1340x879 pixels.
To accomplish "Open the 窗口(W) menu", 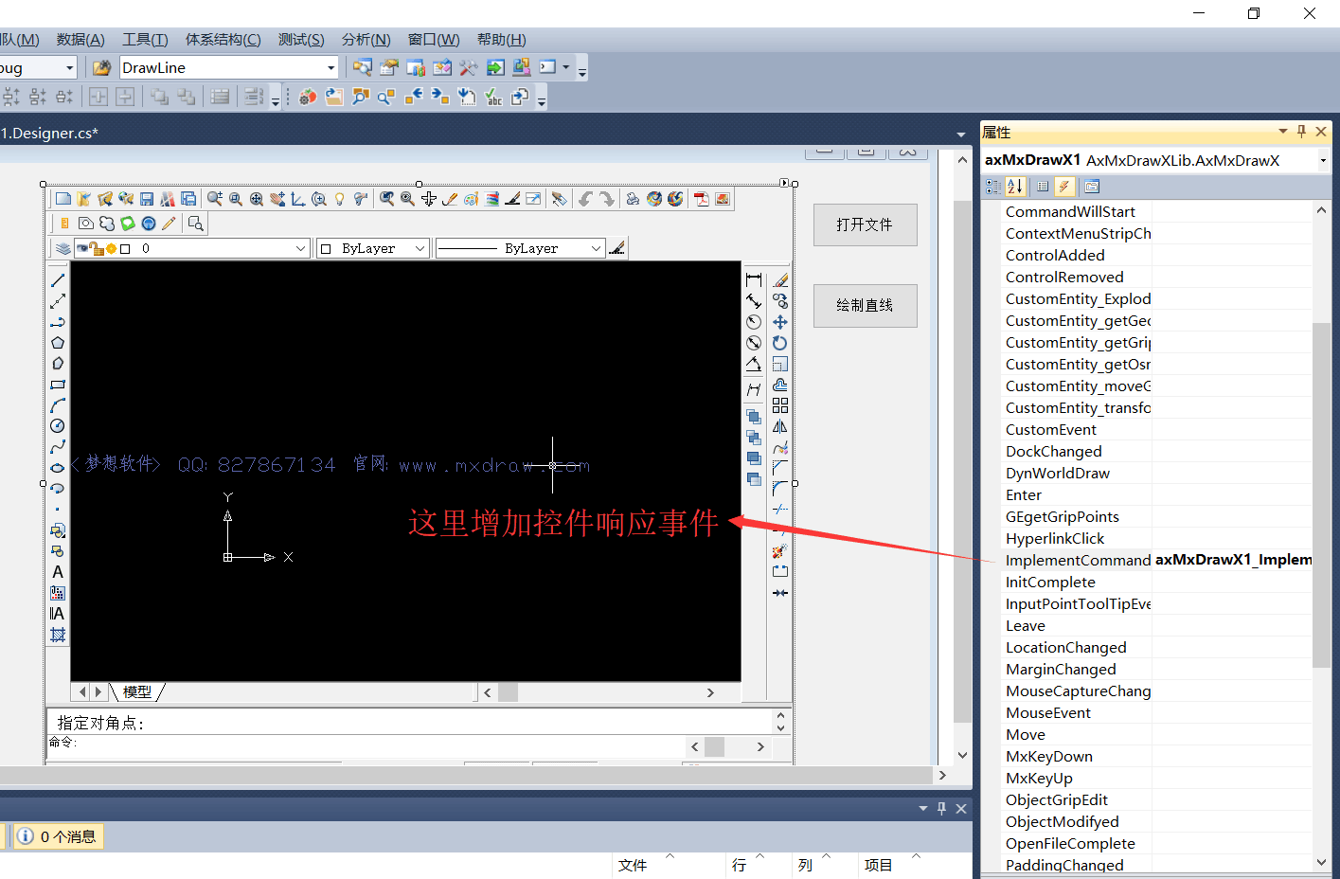I will tap(434, 39).
